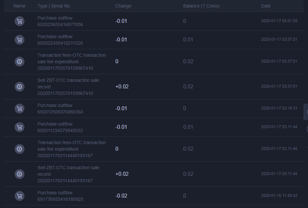This screenshot has height=208, width=308.
Task: Click coin icon for fee expenditure 20200117031144
Action: pos(20,149)
